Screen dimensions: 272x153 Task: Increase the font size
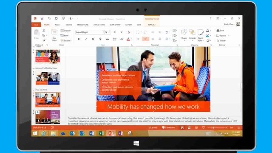(x=115, y=32)
